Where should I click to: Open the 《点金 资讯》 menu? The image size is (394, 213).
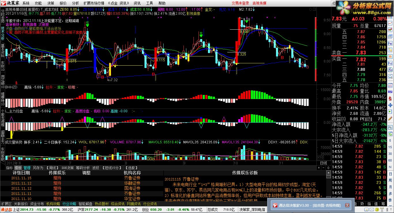coord(119,3)
